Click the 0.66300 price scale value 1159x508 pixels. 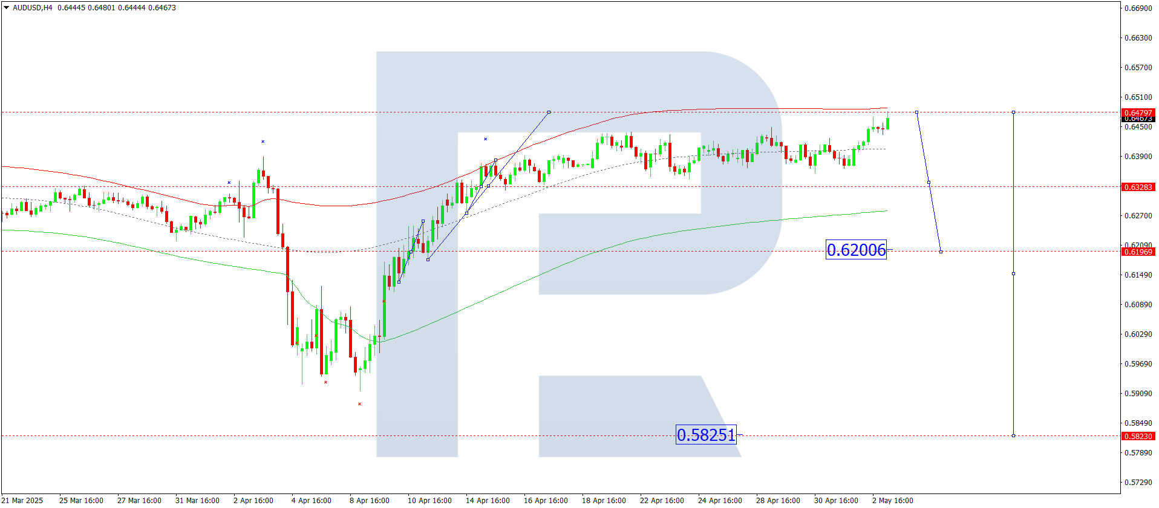coord(1138,38)
